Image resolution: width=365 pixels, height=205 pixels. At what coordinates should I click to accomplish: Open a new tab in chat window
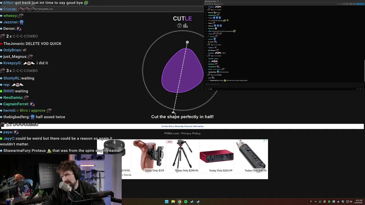pyautogui.click(x=220, y=1)
